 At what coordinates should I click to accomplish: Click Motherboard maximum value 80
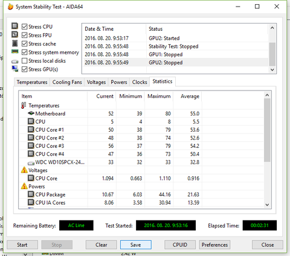(x=168, y=114)
